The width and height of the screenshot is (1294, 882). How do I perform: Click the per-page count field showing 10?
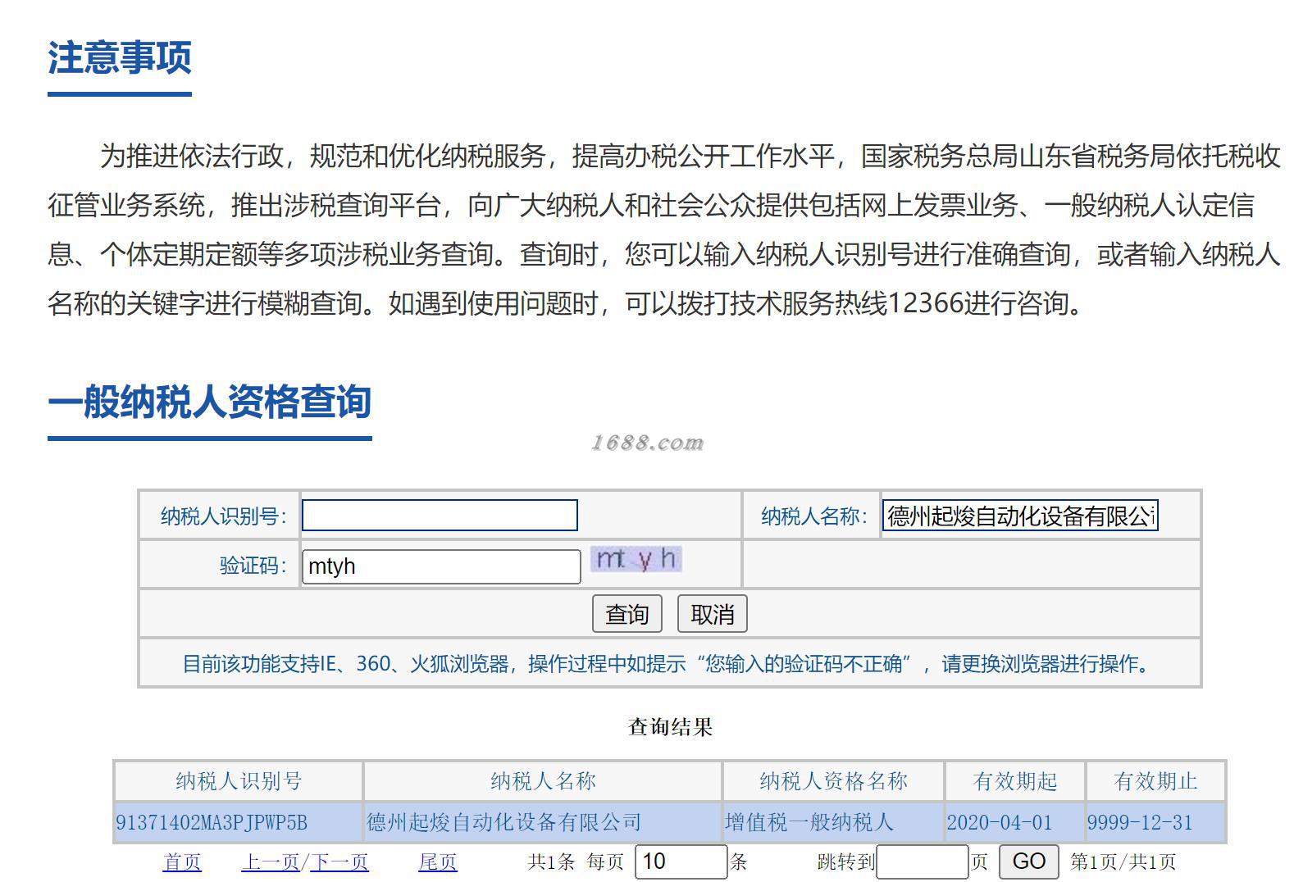pyautogui.click(x=681, y=862)
